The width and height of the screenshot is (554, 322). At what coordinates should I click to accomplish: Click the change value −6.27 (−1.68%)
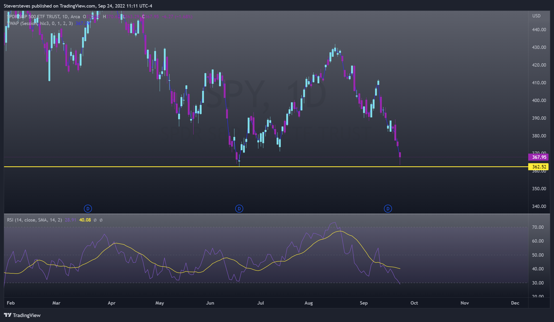[x=177, y=17]
